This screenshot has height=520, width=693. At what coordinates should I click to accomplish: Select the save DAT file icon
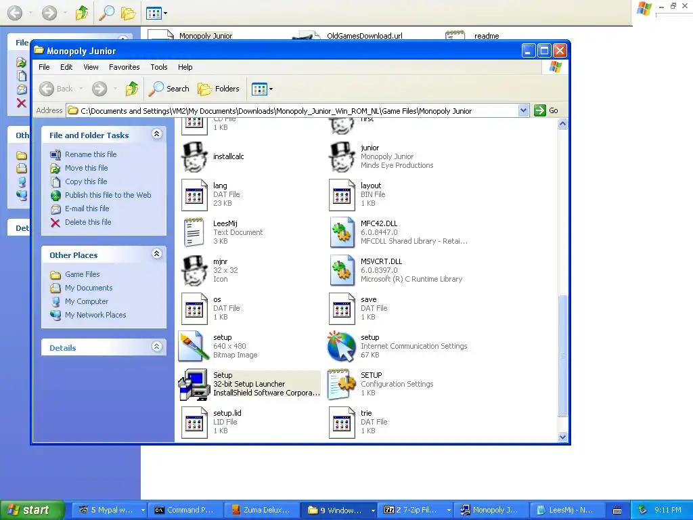click(342, 308)
